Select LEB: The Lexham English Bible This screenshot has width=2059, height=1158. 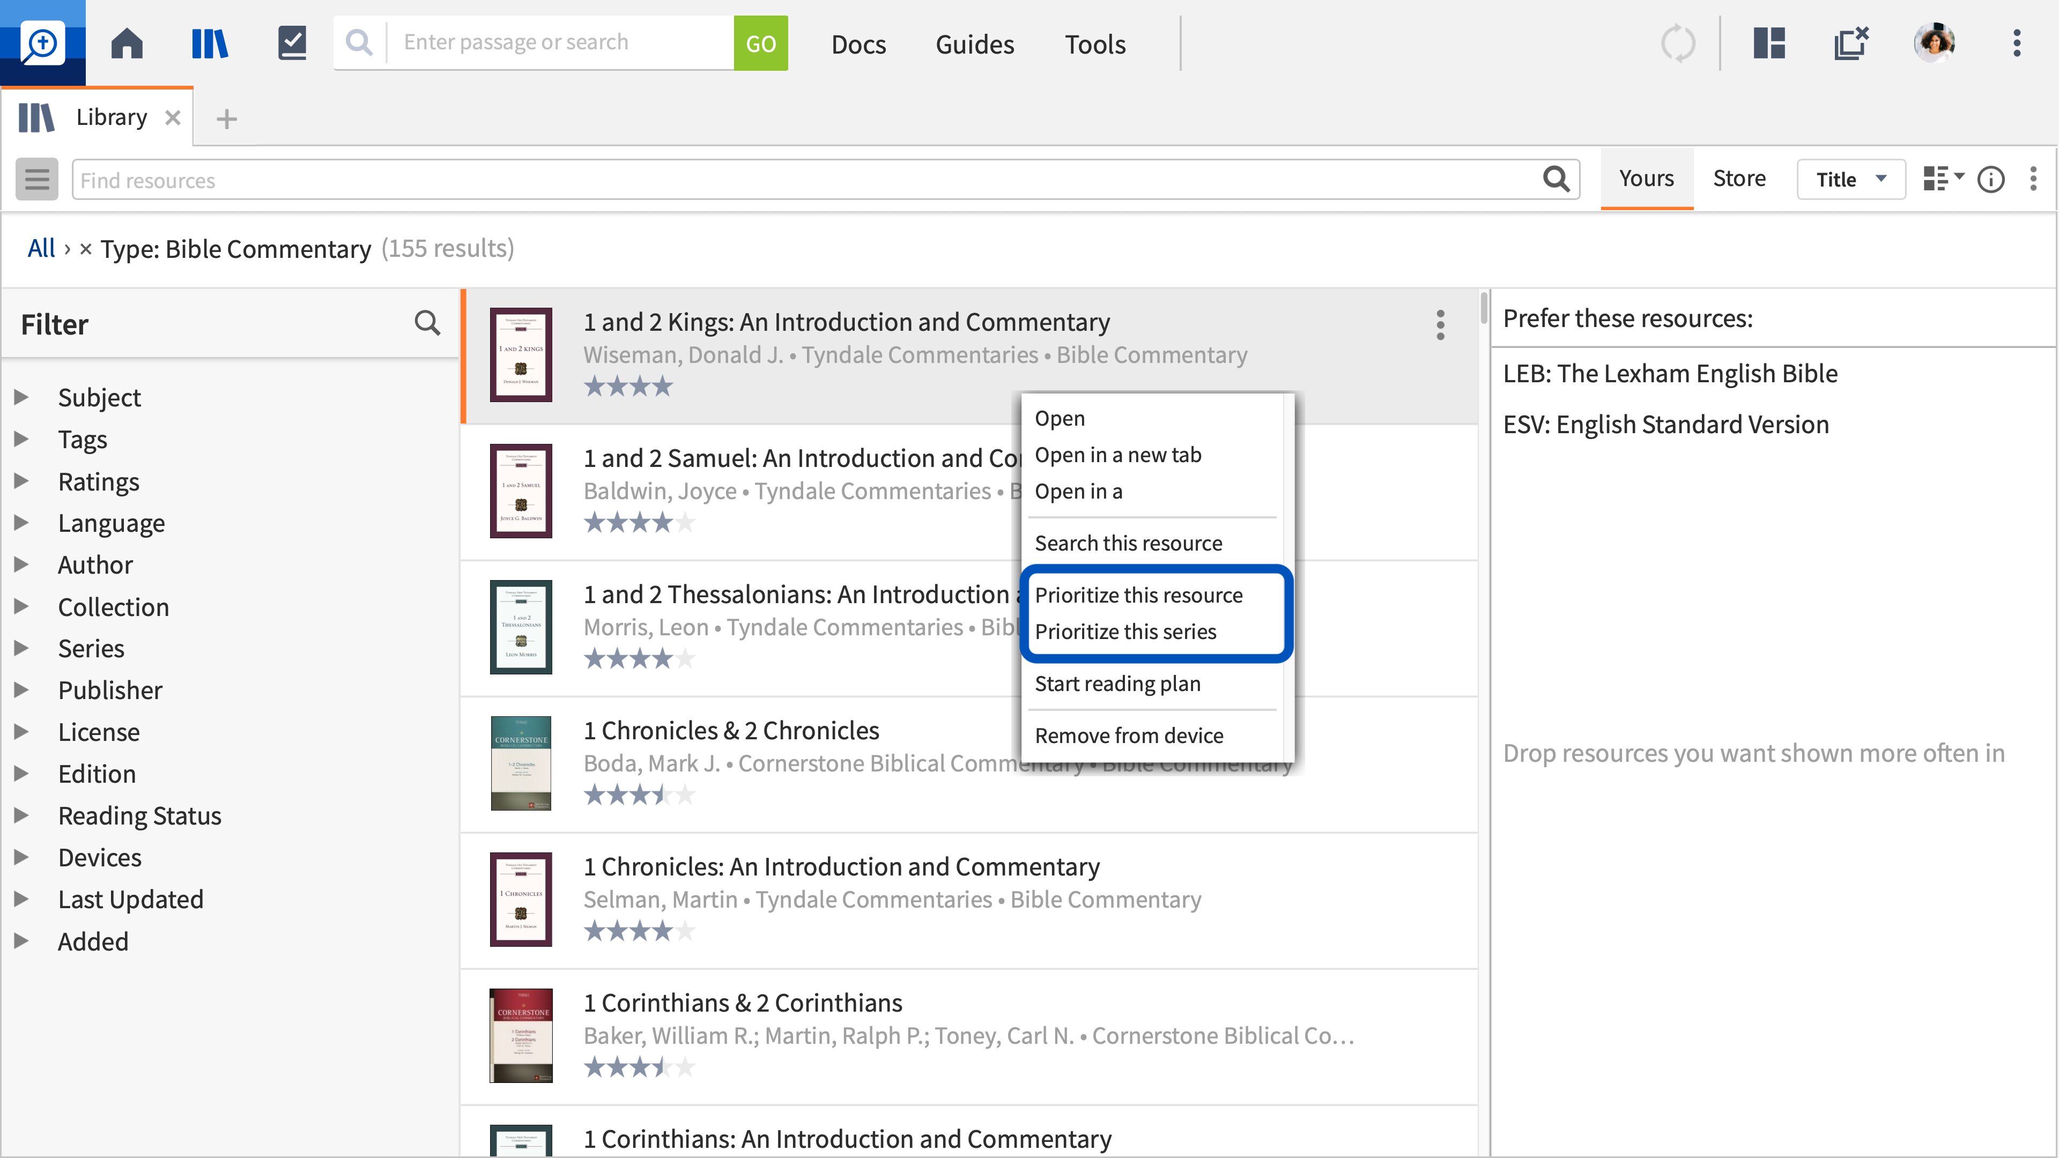coord(1670,373)
